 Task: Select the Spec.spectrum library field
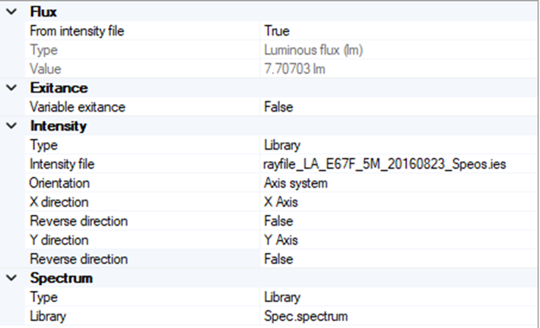[306, 316]
